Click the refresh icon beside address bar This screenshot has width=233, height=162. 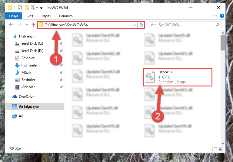(141, 25)
